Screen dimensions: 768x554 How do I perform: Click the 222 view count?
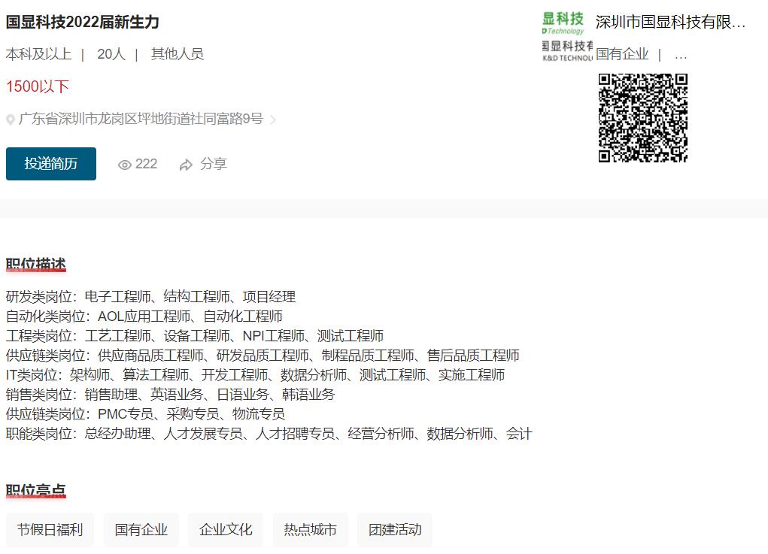[x=146, y=163]
